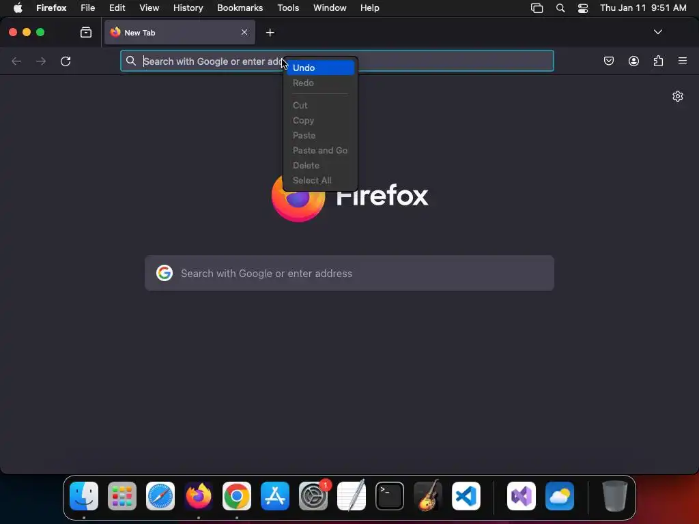Launch GarageBand from the dock

click(428, 496)
